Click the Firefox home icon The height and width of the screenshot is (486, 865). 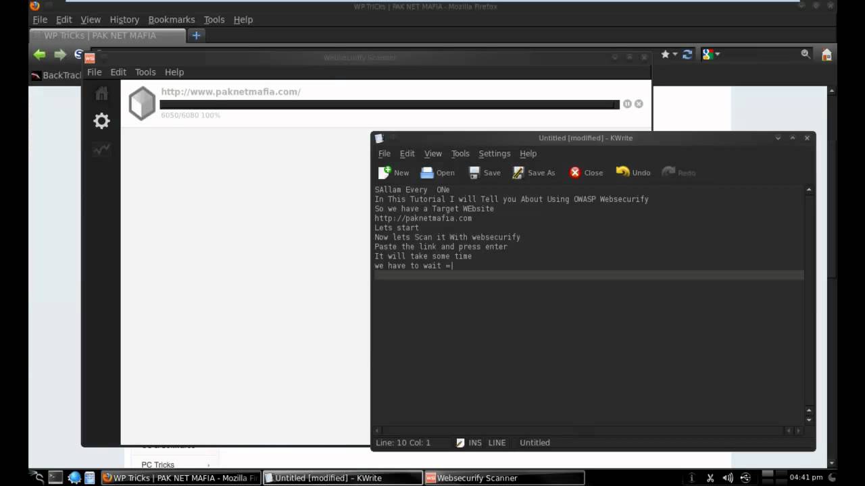pyautogui.click(x=826, y=55)
